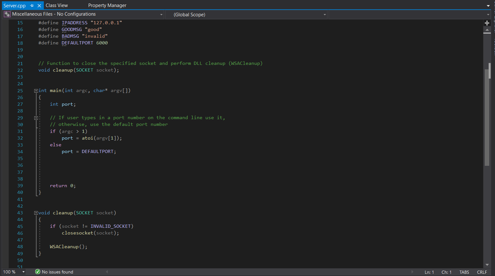Click the vertical scrollbar up arrow

pos(487,30)
